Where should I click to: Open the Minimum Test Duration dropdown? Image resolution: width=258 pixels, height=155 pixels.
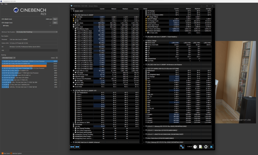pos(37,32)
